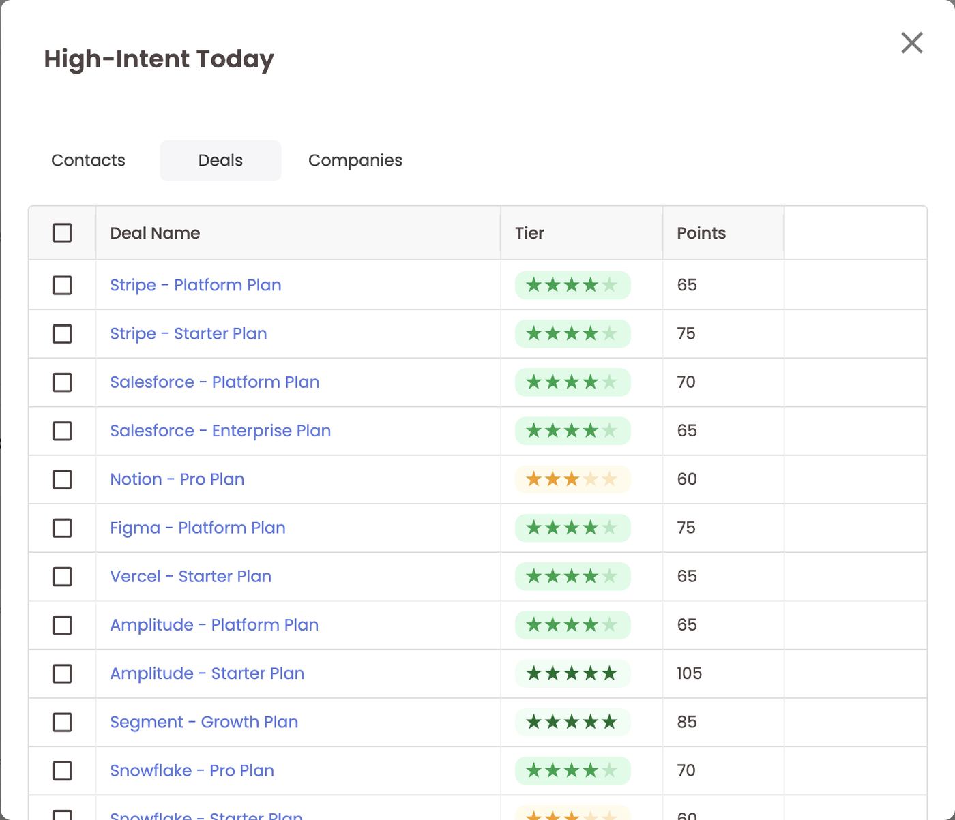Check the Snowflake - Pro Plan checkbox
This screenshot has height=820, width=955.
pyautogui.click(x=62, y=771)
